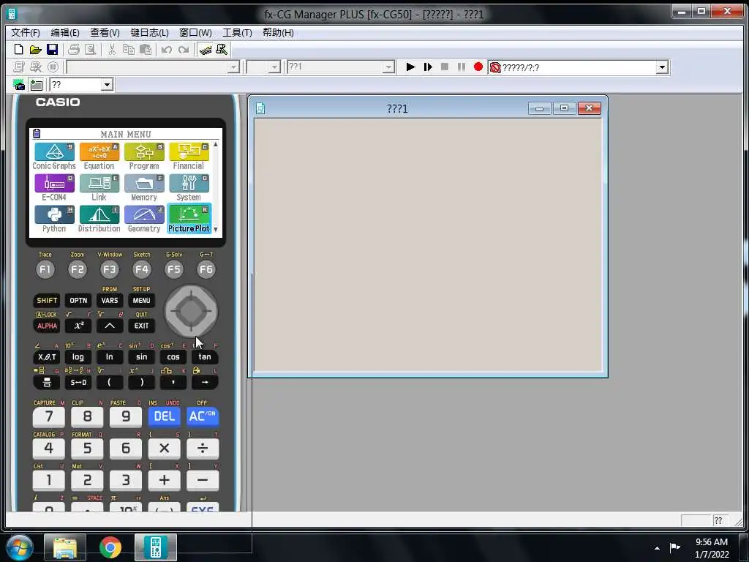Click the Windows Start button
This screenshot has height=562, width=749.
click(20, 547)
